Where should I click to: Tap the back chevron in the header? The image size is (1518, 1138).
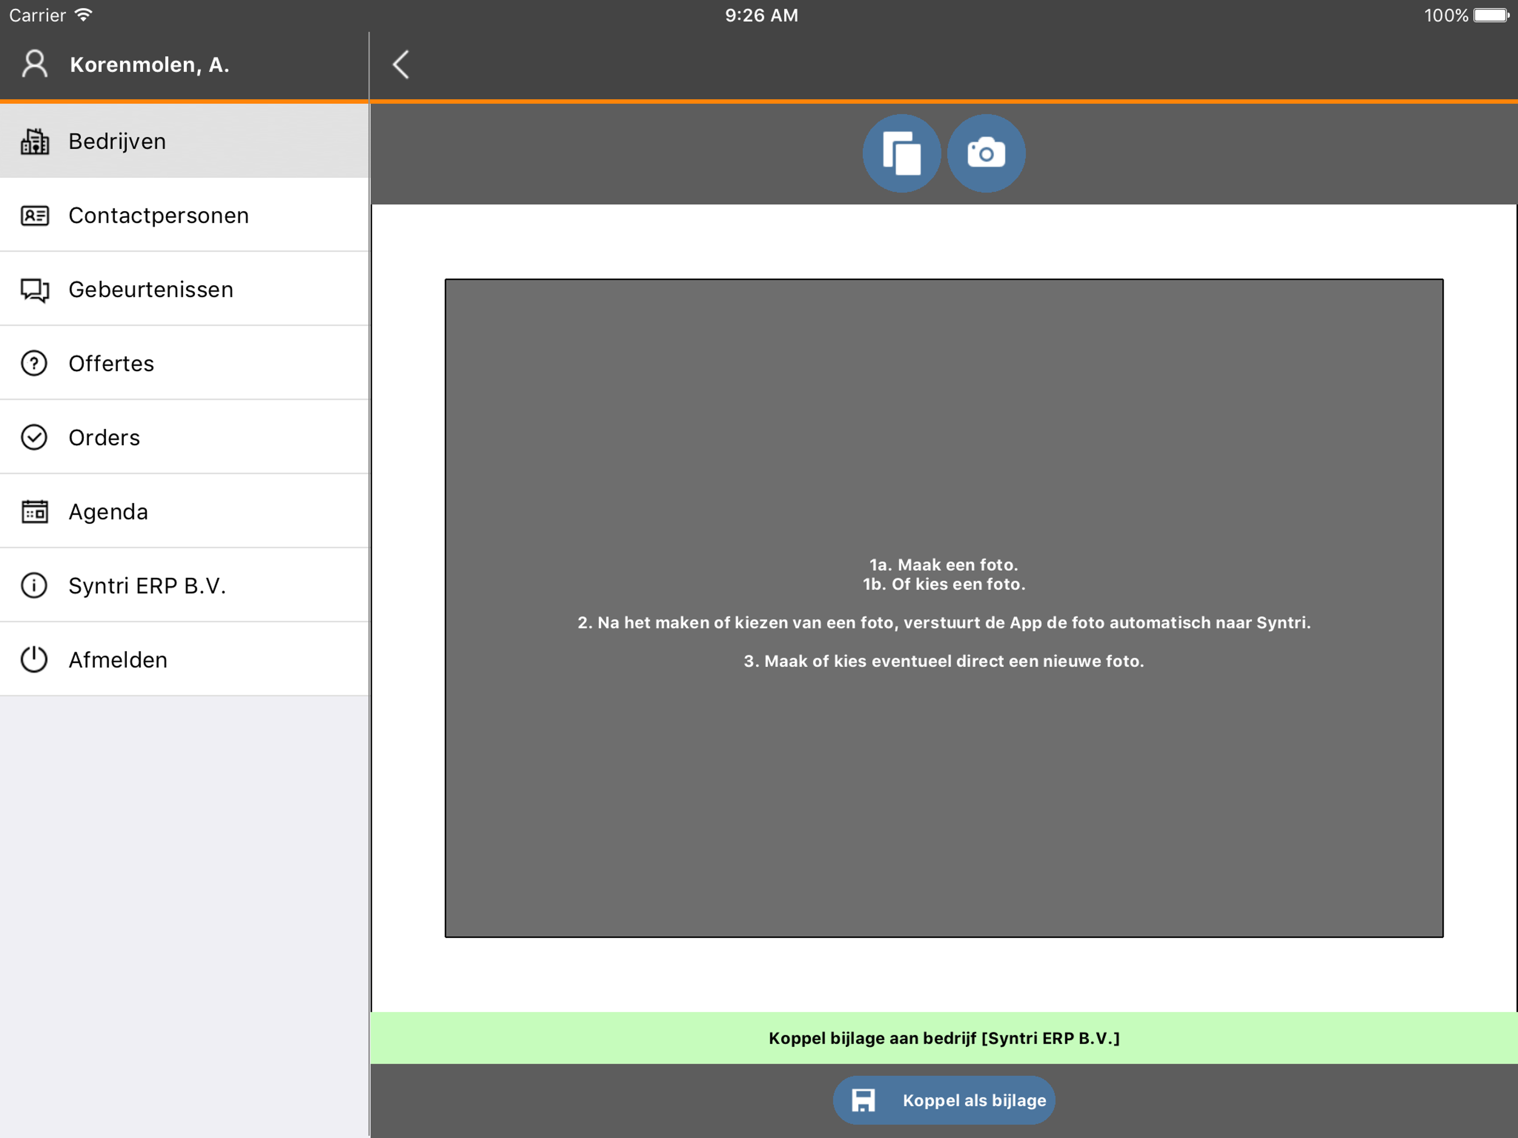402,64
